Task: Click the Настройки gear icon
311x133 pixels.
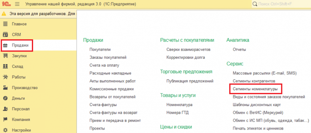Action: click(x=5, y=130)
